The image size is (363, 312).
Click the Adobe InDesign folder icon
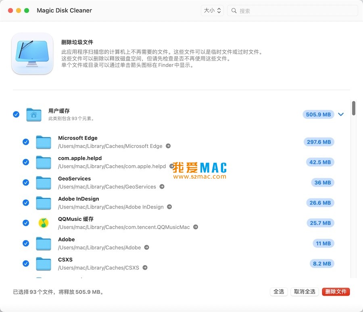pos(44,203)
